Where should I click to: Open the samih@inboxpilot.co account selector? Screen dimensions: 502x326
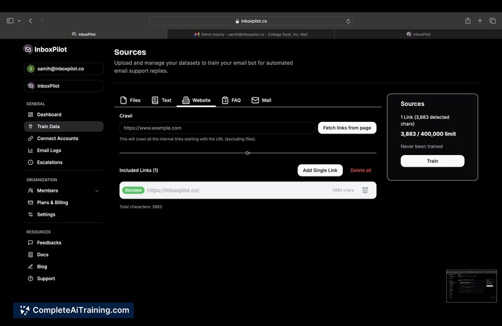[64, 69]
